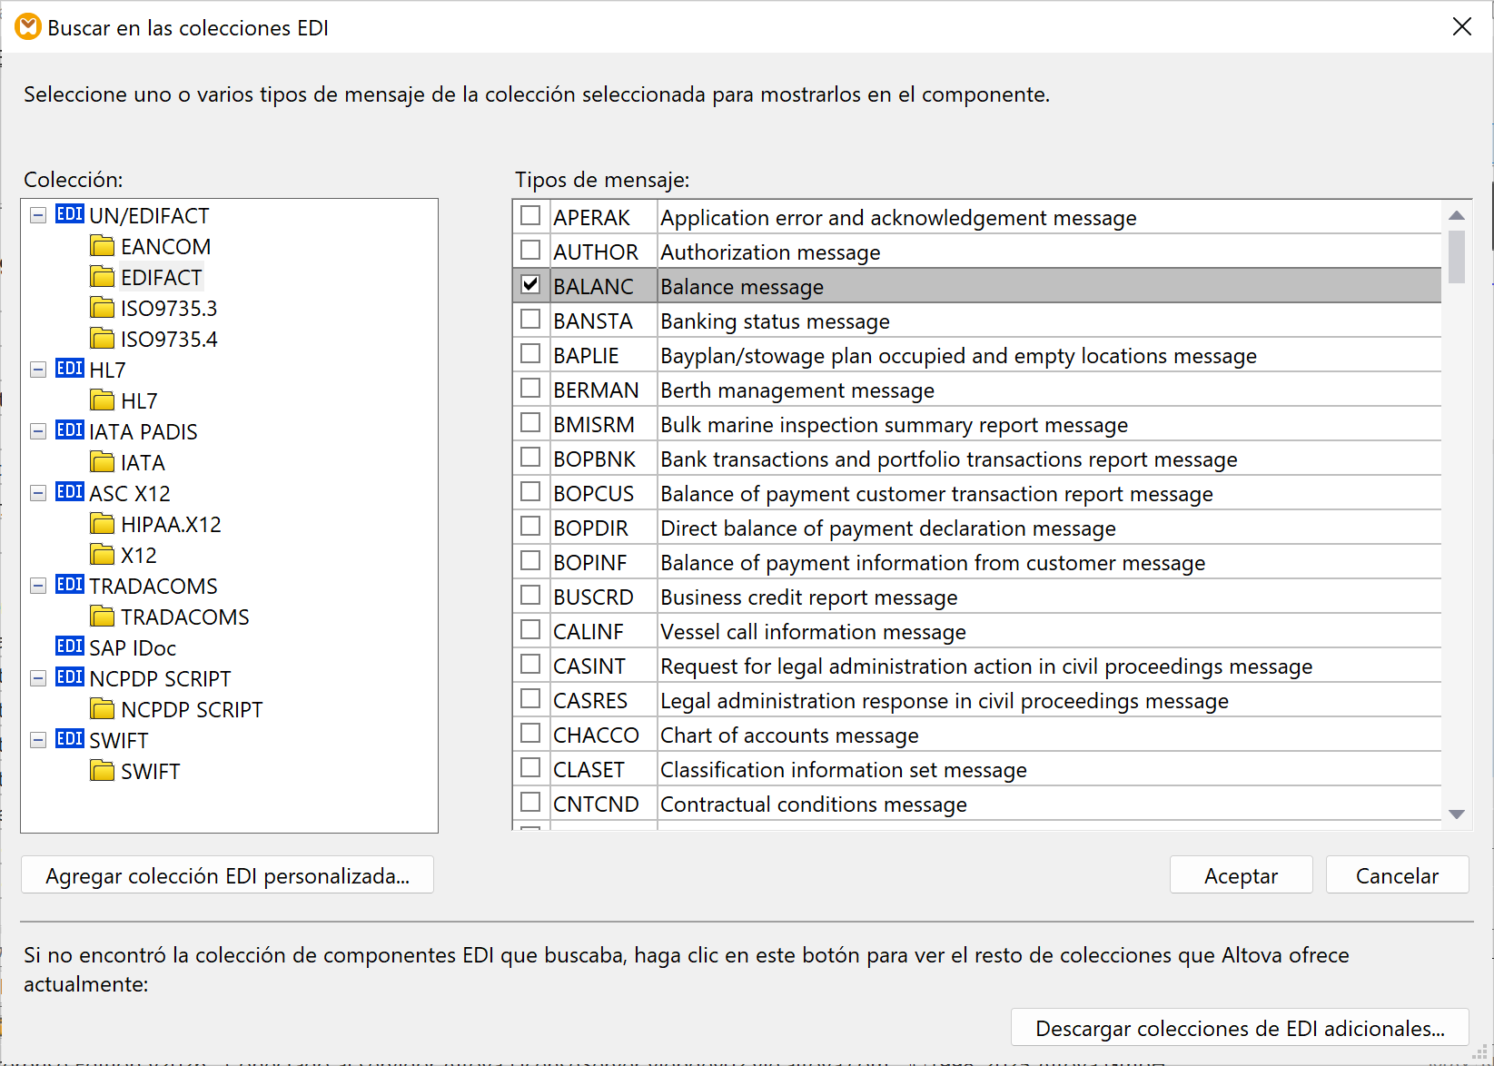The width and height of the screenshot is (1494, 1066).
Task: Enable the BOPCUS message checkbox
Action: tap(531, 491)
